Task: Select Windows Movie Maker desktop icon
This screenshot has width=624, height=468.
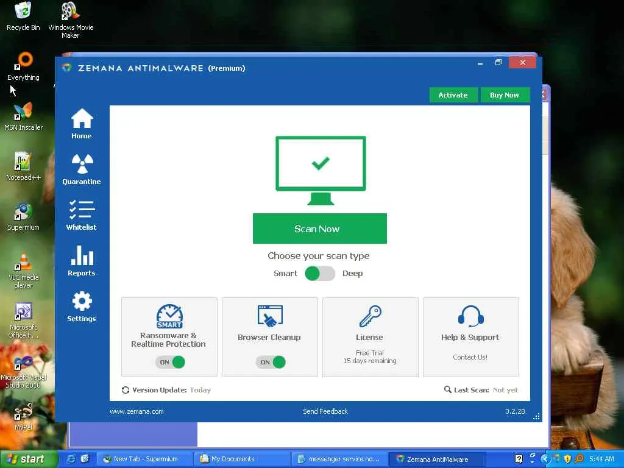Action: click(x=71, y=20)
